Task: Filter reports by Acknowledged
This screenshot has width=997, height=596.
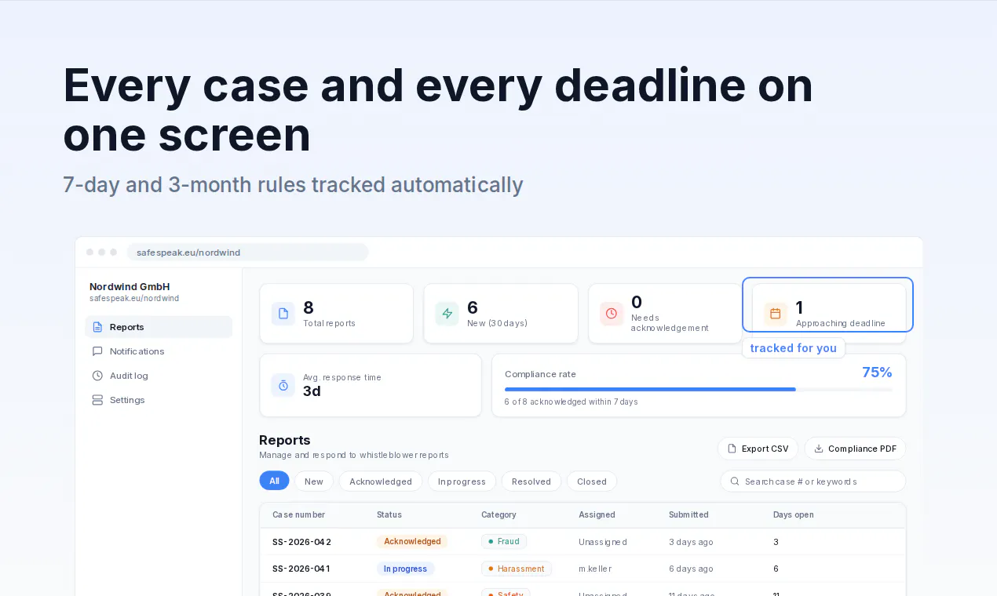Action: tap(381, 482)
